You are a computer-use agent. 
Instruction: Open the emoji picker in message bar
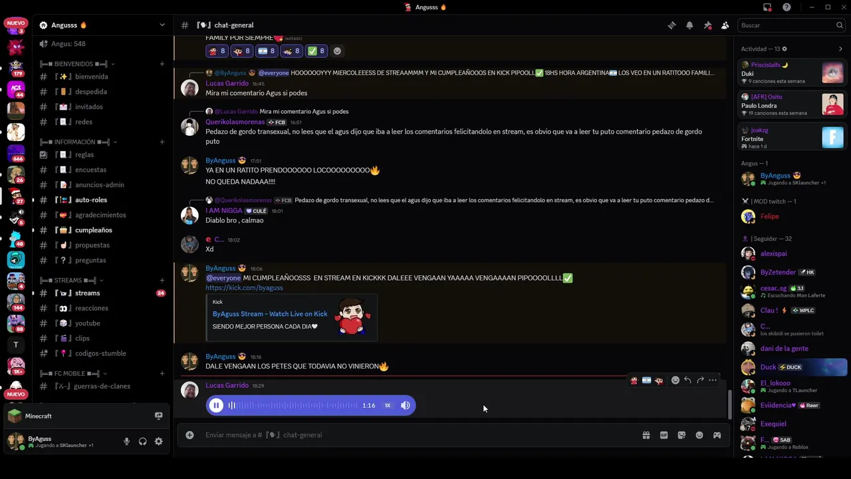coord(699,435)
